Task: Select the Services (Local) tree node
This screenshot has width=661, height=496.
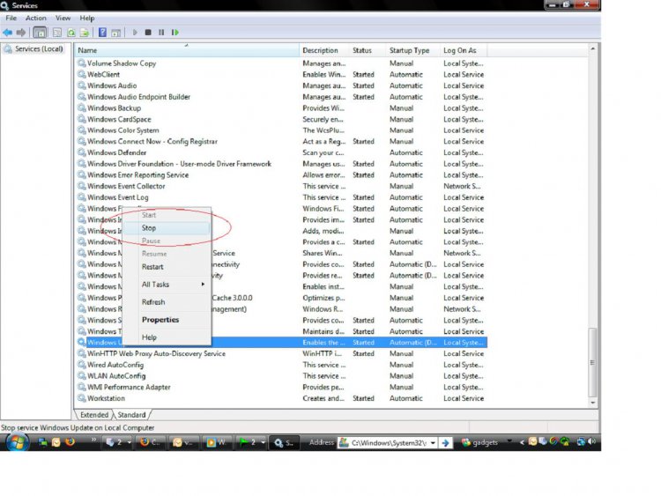Action: 39,49
